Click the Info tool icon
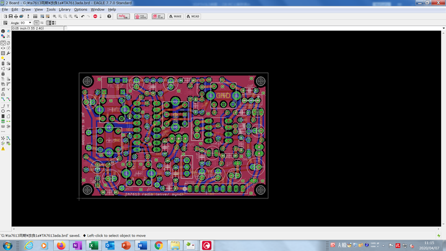 3,31
